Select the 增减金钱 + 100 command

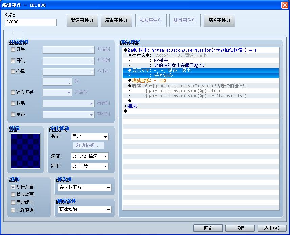(x=201, y=81)
